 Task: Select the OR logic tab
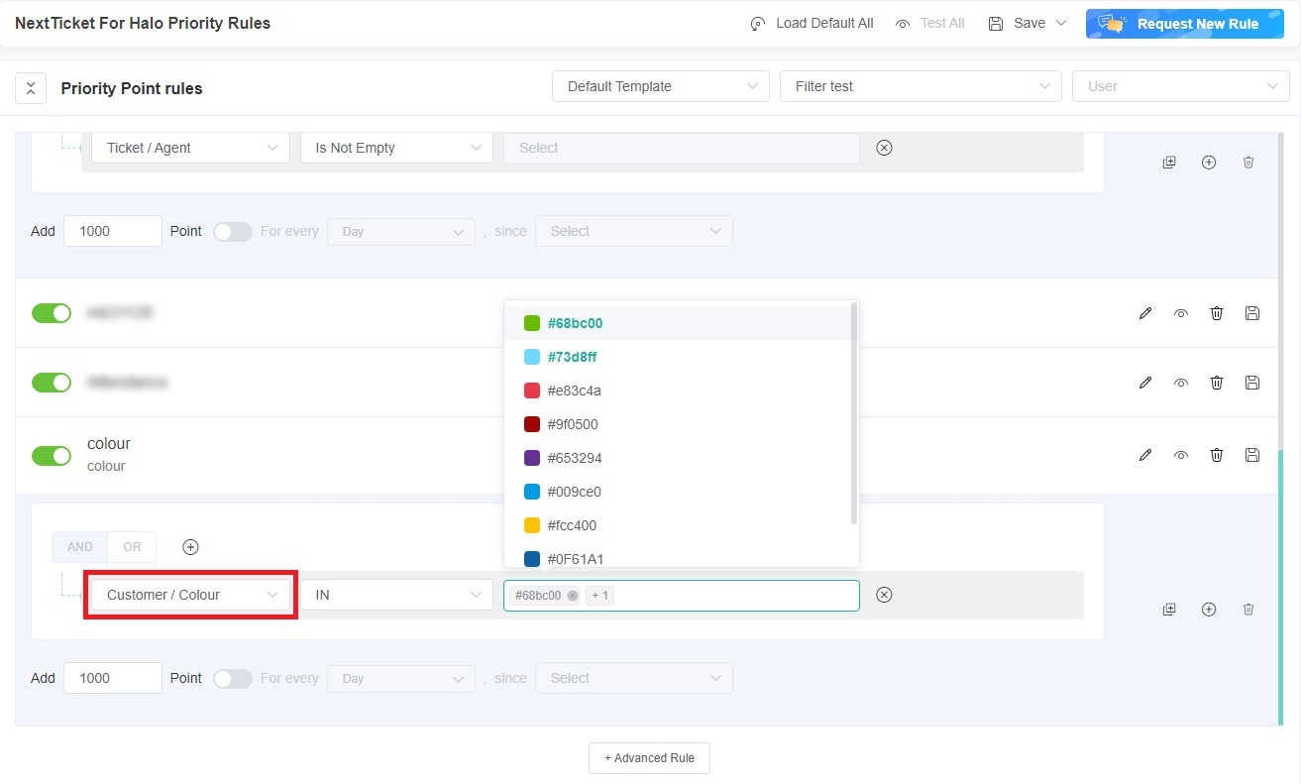[132, 547]
